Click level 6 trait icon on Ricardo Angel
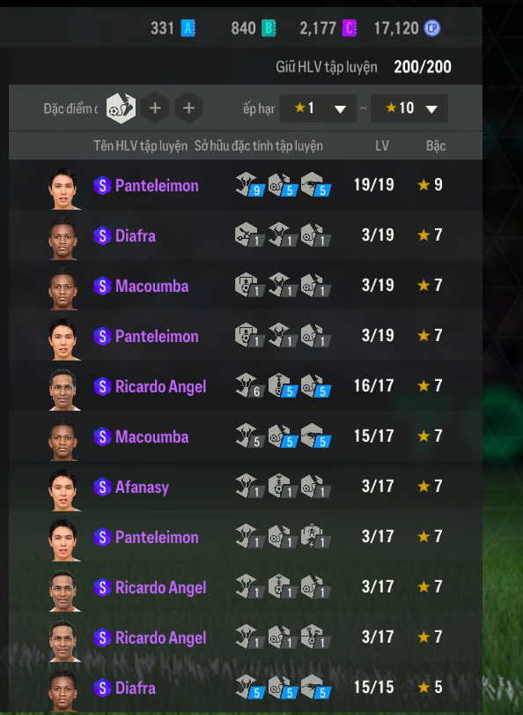Viewport: 523px width, 715px height. (x=249, y=386)
